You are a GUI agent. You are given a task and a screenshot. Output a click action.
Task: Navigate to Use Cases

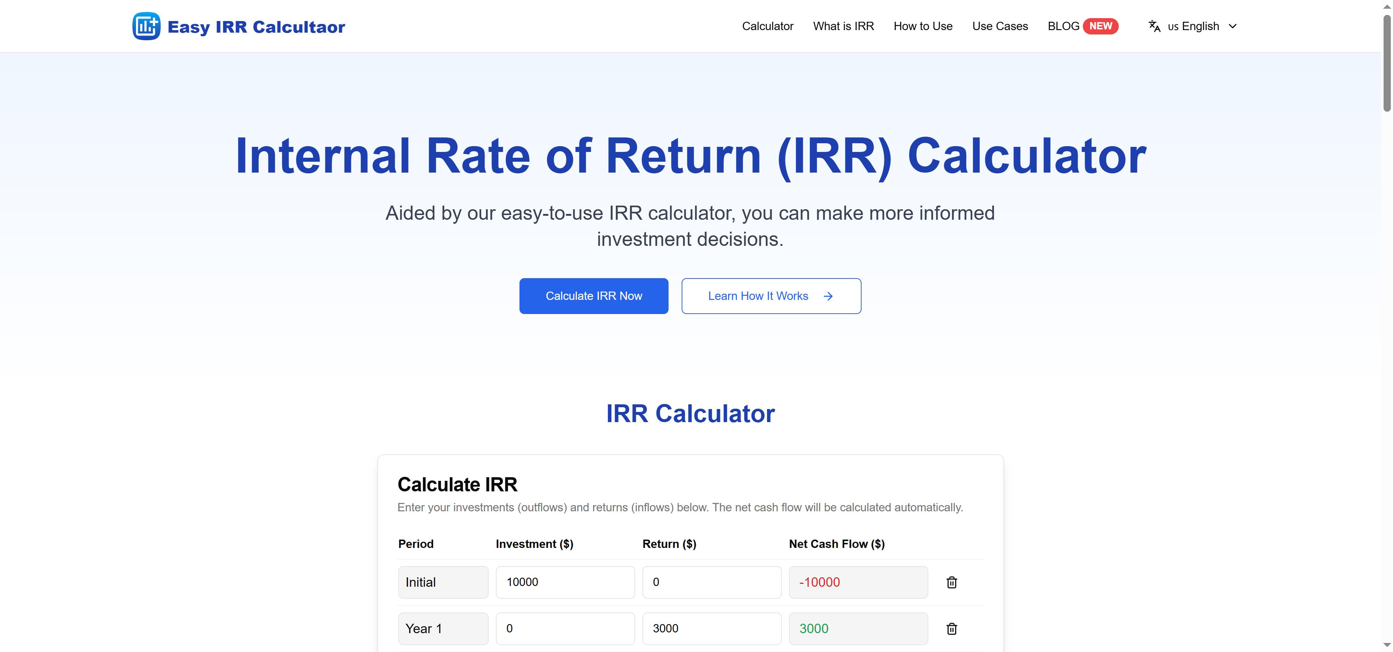coord(1000,26)
